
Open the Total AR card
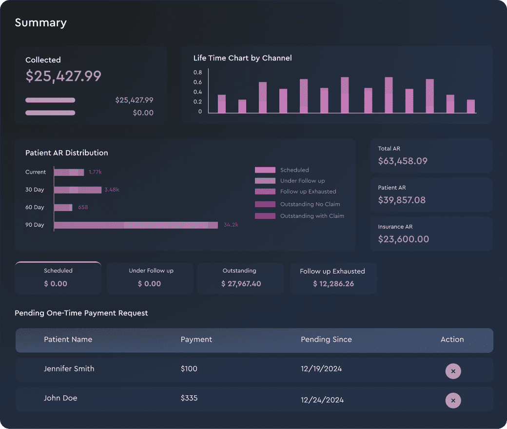[431, 156]
